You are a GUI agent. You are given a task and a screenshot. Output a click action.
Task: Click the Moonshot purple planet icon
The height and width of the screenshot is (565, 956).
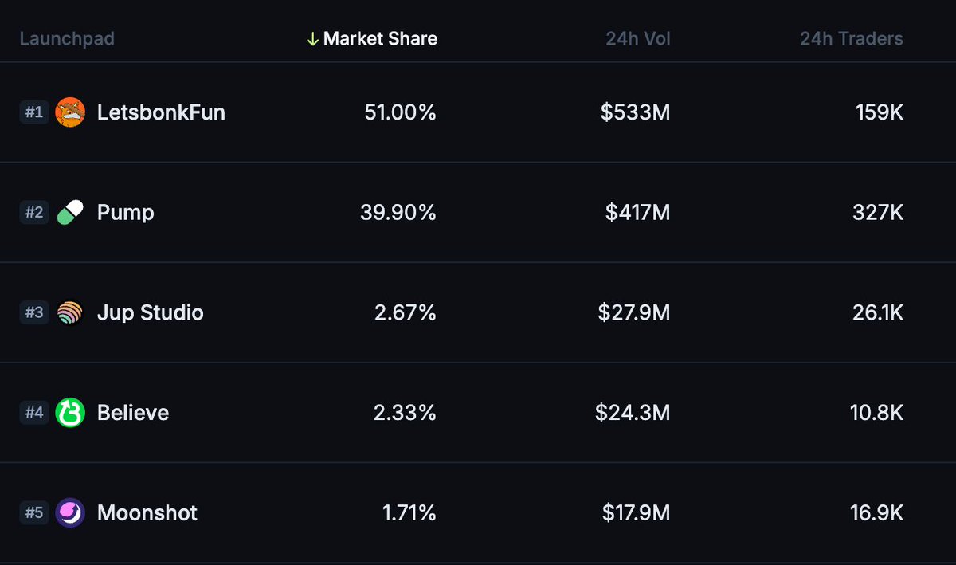pos(71,513)
